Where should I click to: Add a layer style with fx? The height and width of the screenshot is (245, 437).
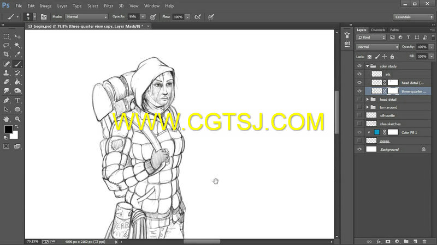click(379, 241)
